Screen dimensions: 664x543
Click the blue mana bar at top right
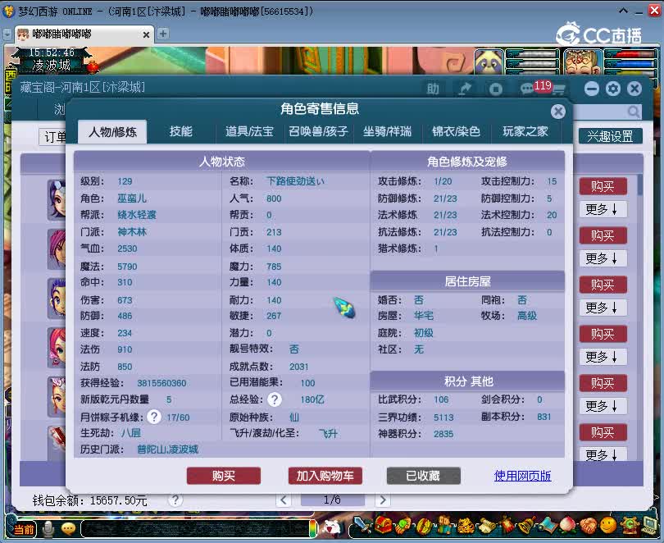click(x=633, y=63)
